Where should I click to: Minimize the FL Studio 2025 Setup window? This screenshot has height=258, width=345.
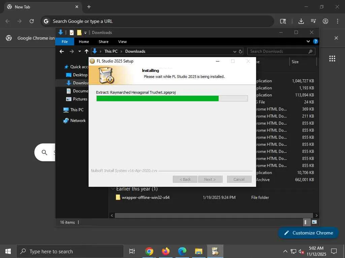tap(218, 61)
